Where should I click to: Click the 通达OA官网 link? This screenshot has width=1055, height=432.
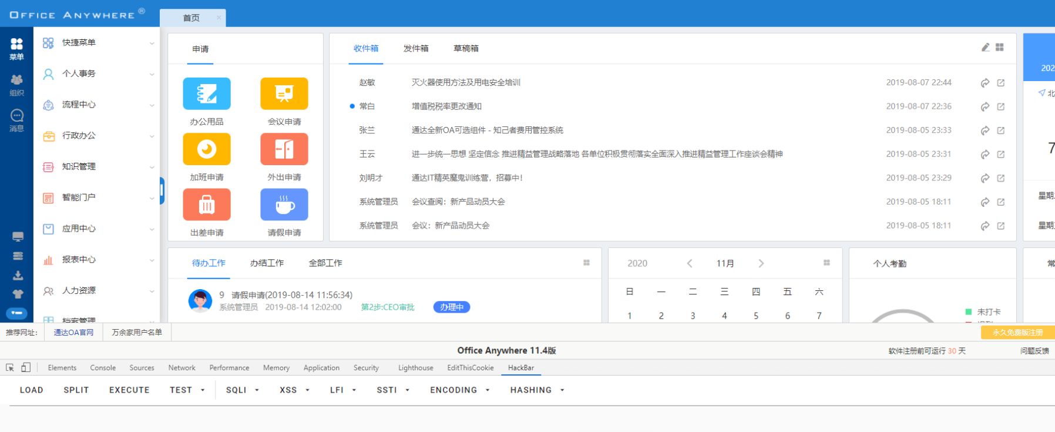73,333
